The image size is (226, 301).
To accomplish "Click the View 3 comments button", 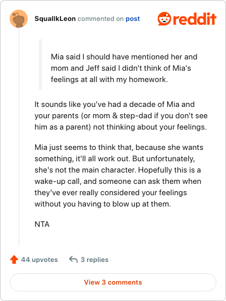I will click(x=113, y=282).
